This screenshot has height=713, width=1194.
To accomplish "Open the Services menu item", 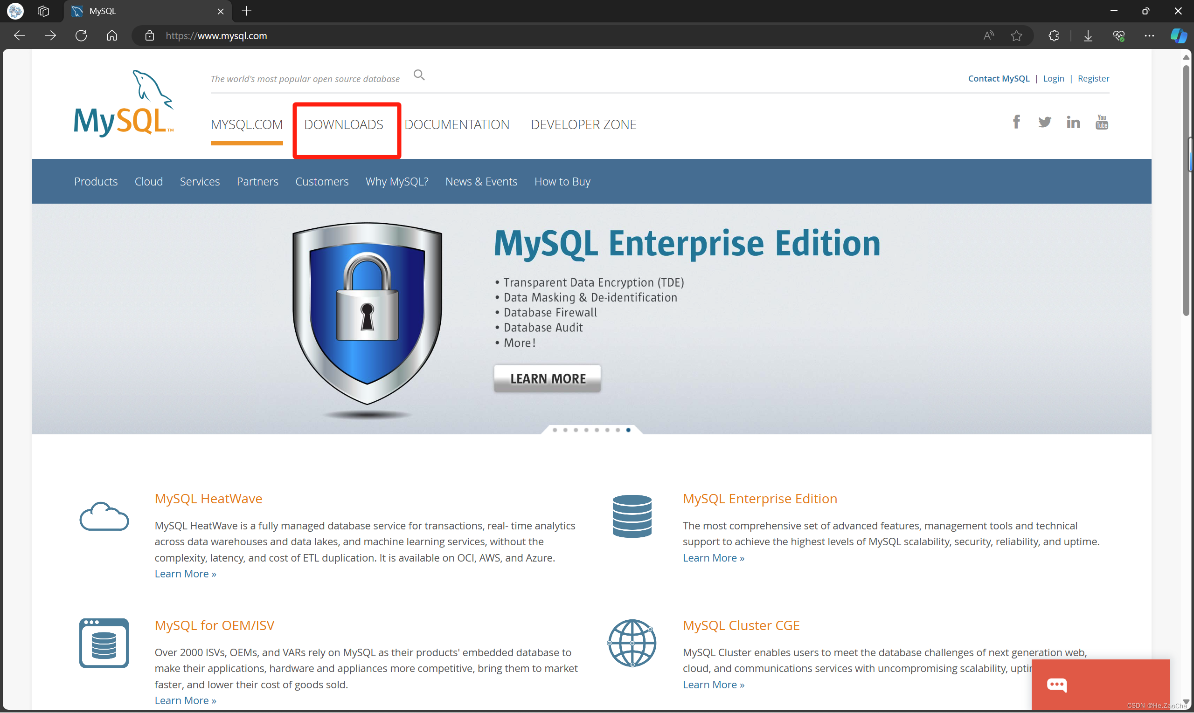I will coord(200,182).
